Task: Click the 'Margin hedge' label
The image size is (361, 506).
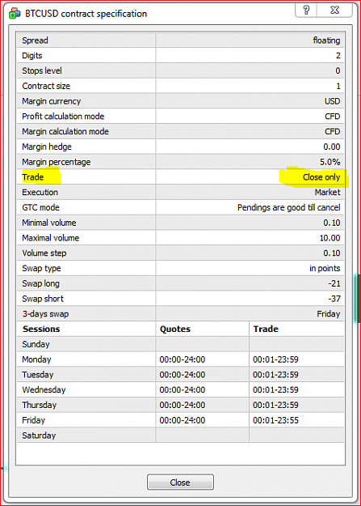Action: 47,147
